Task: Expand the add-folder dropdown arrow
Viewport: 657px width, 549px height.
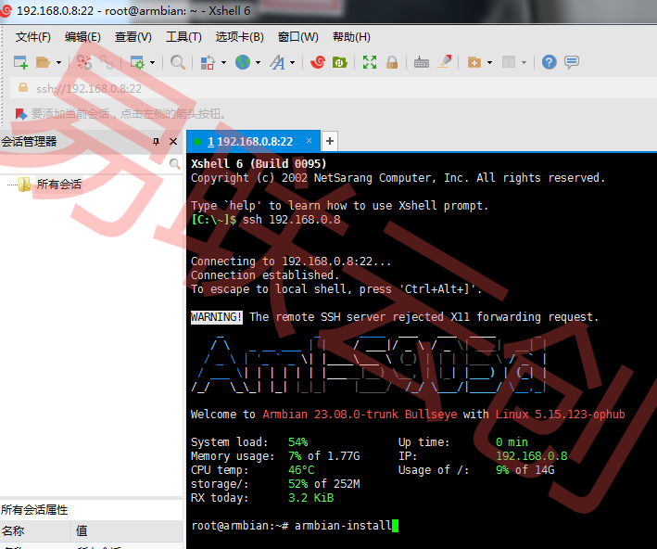Action: pyautogui.click(x=489, y=62)
